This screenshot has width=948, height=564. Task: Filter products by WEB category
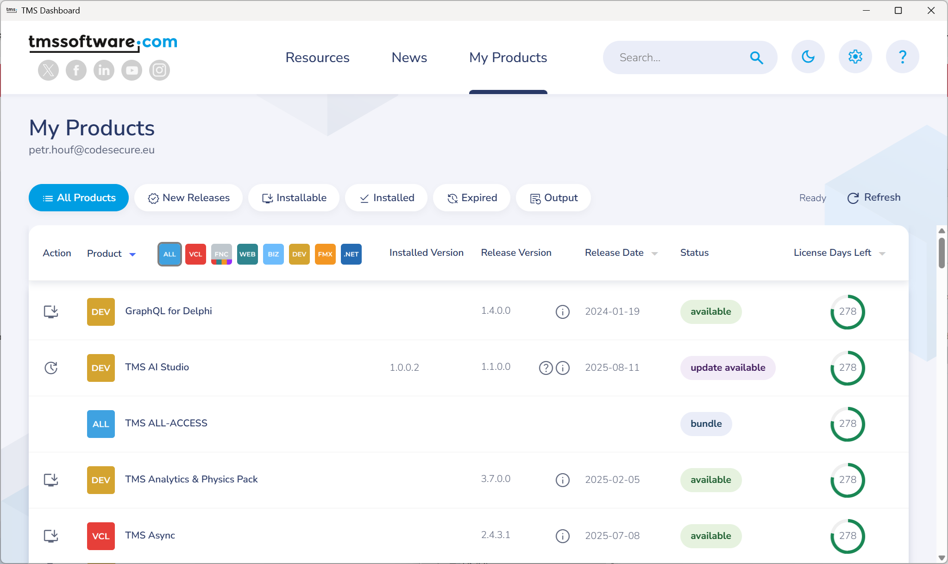(x=247, y=254)
